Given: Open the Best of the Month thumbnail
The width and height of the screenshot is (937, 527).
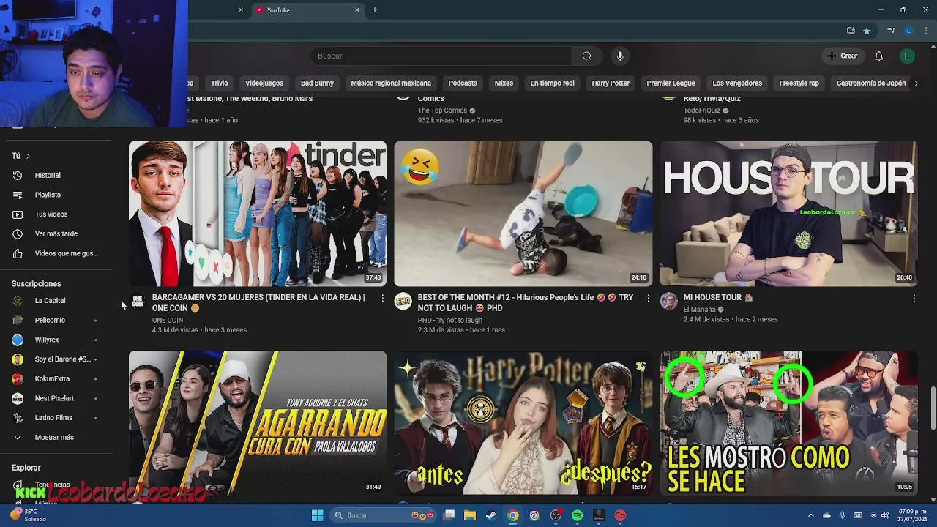Looking at the screenshot, I should 523,214.
